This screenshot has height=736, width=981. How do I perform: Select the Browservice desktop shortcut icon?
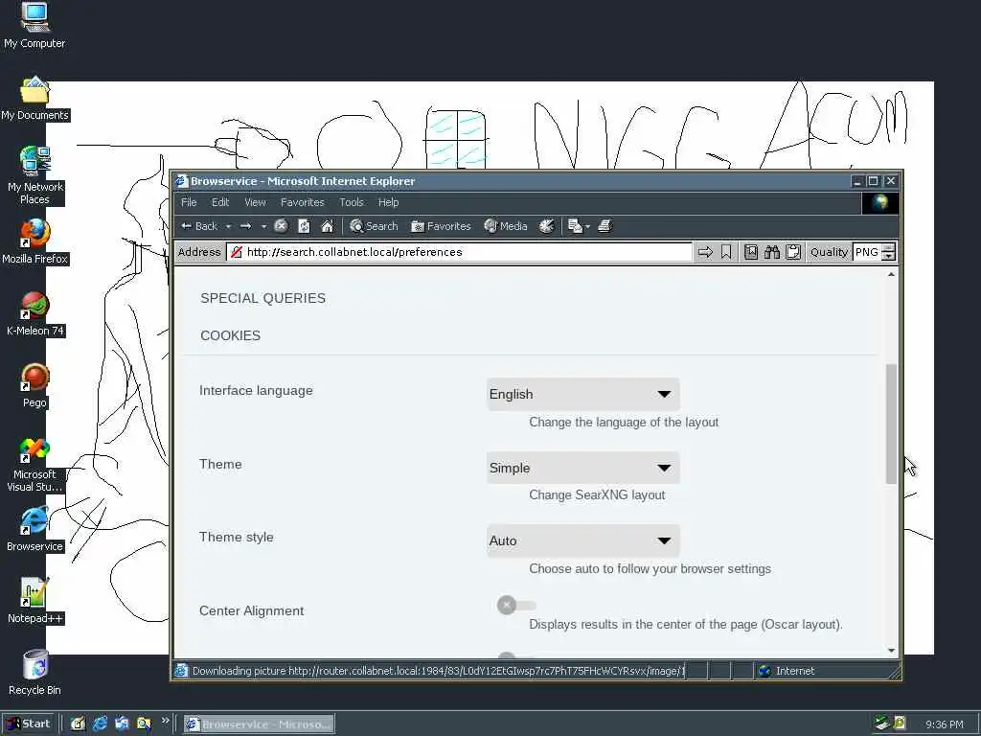(34, 529)
